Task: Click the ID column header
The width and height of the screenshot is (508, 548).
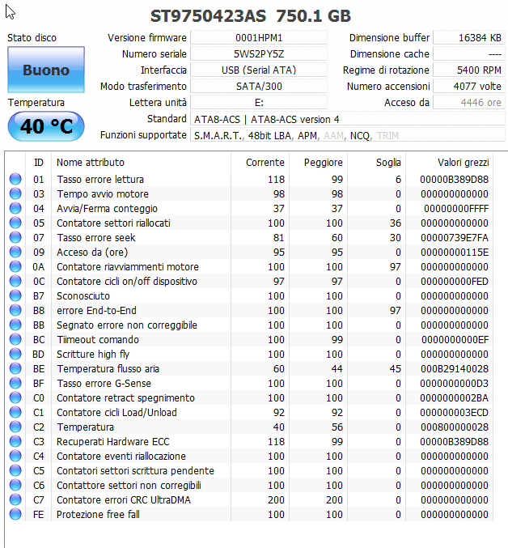Action: coord(38,162)
